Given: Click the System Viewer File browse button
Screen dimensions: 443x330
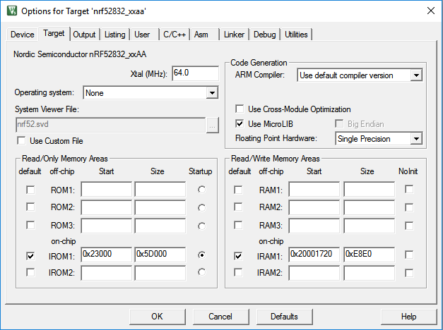Looking at the screenshot, I should tap(212, 125).
